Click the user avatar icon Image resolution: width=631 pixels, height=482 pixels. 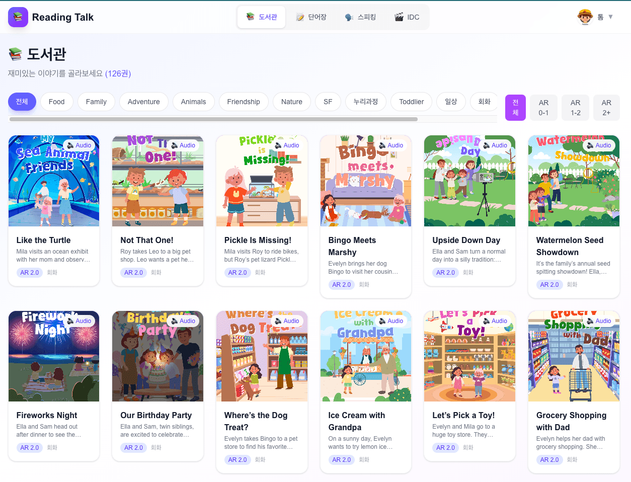tap(585, 17)
